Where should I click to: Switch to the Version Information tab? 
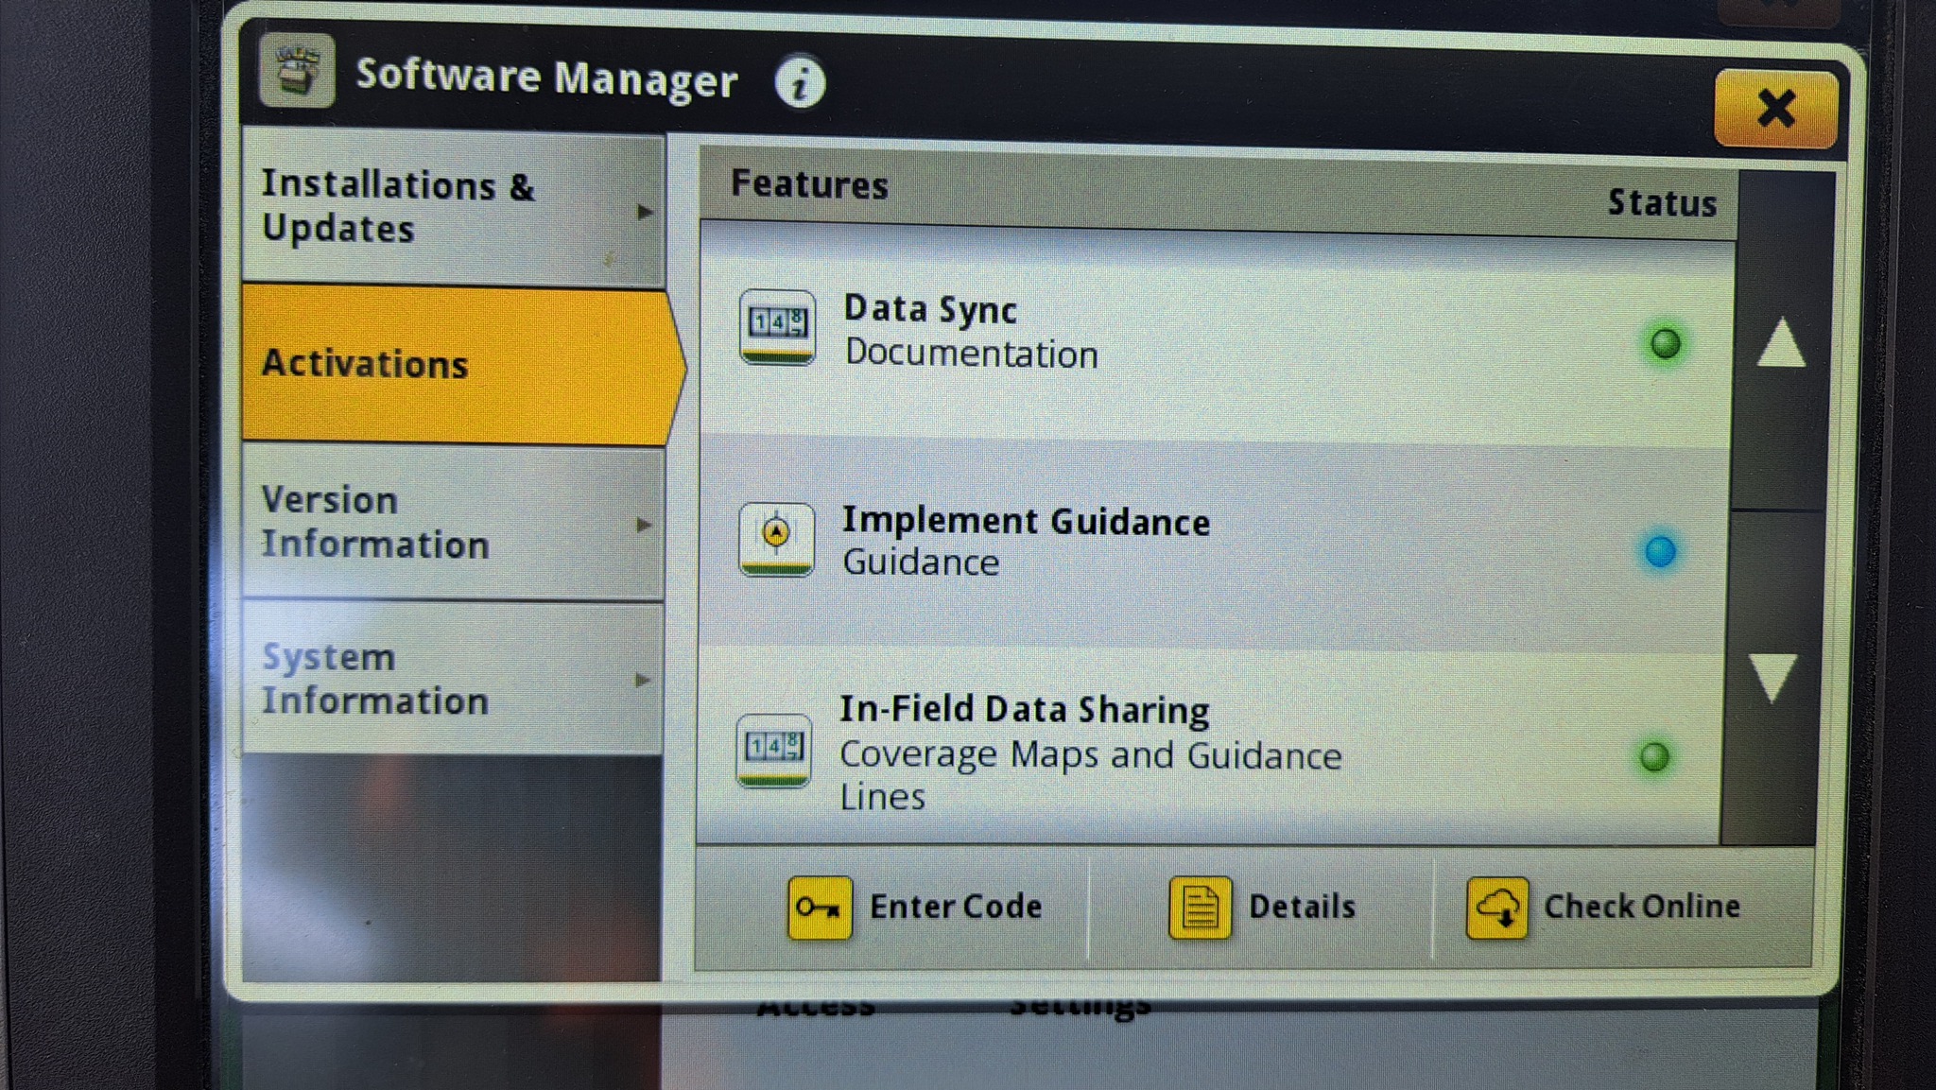pyautogui.click(x=454, y=523)
